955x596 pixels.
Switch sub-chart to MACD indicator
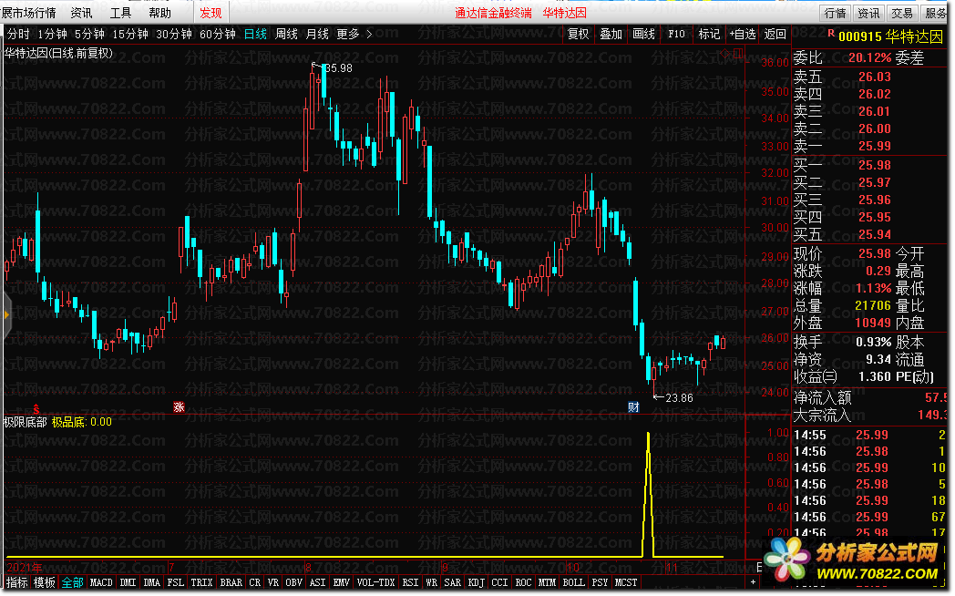(101, 582)
